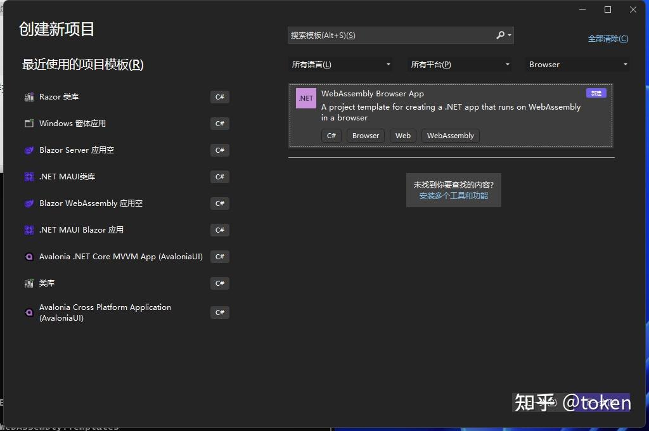Click the 安装多个工具和功能 link
This screenshot has height=431, width=649.
click(x=454, y=196)
